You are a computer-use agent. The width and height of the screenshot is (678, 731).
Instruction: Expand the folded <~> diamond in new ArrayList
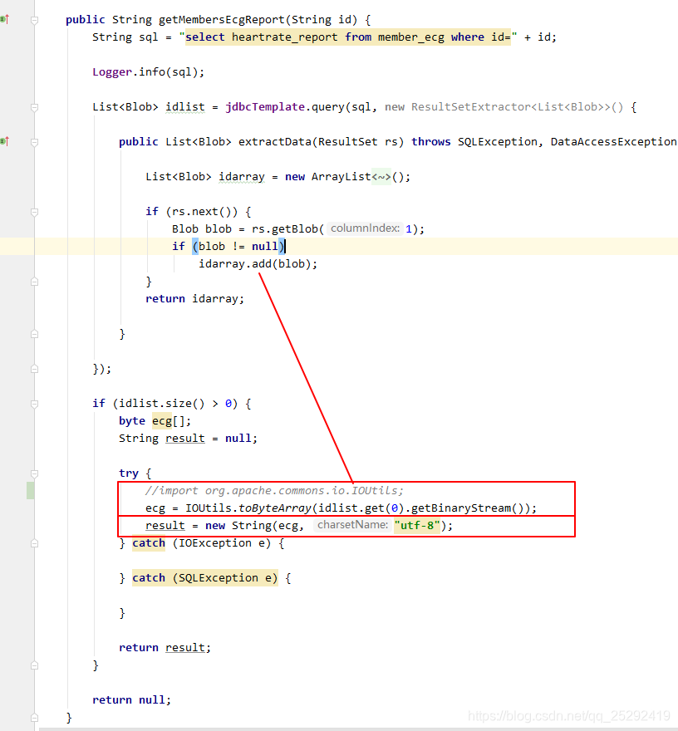click(x=381, y=177)
